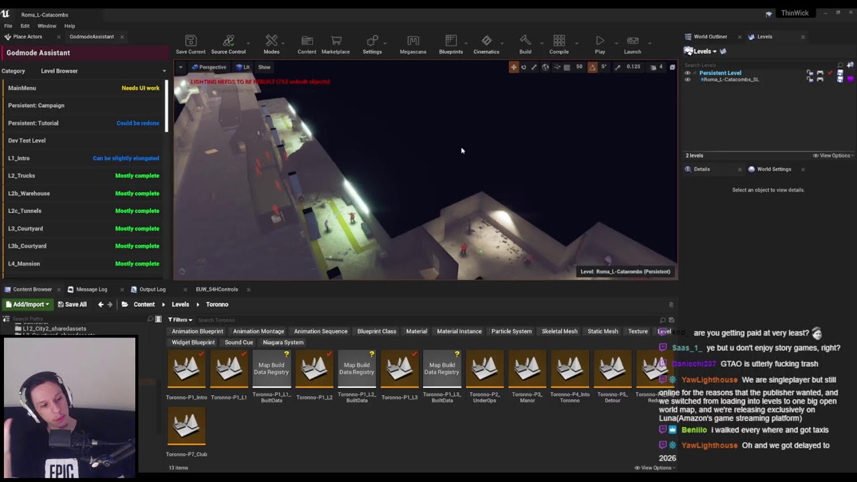Image resolution: width=857 pixels, height=482 pixels.
Task: Open the Edit menu
Action: coord(25,26)
